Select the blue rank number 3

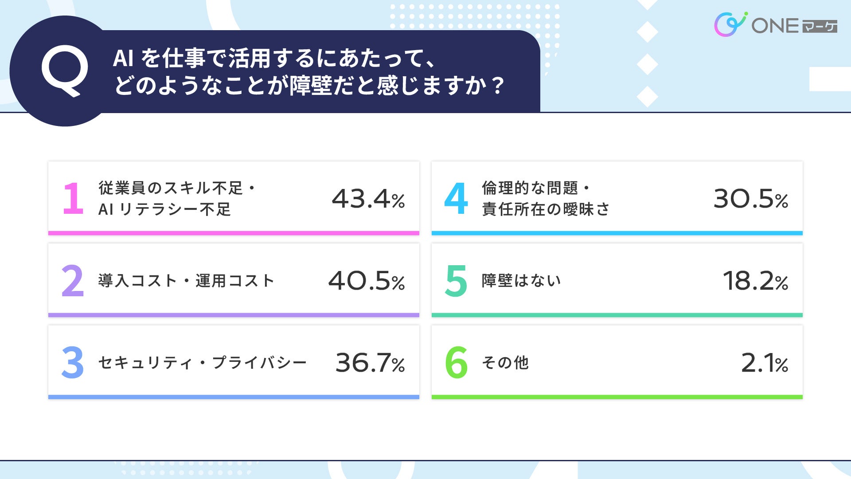(73, 363)
